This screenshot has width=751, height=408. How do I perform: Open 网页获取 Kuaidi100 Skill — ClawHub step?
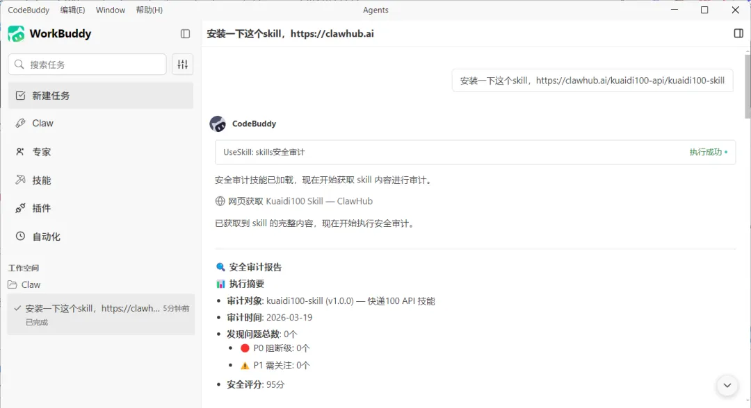pyautogui.click(x=294, y=201)
